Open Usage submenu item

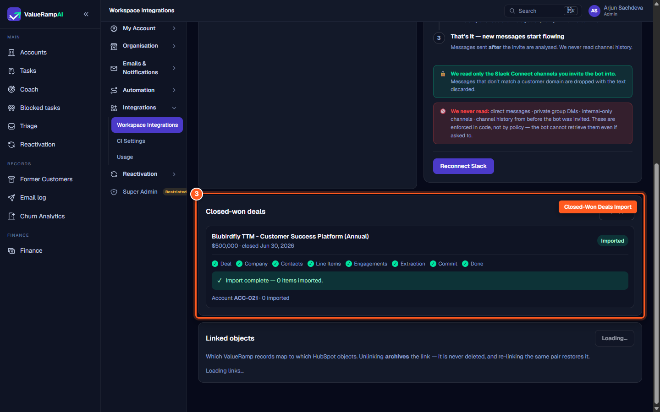(x=125, y=157)
